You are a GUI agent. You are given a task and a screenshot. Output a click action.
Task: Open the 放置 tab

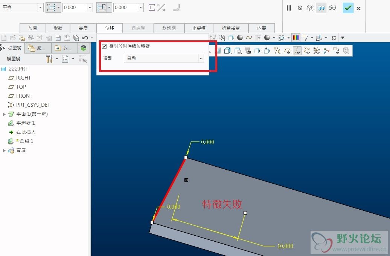33,28
